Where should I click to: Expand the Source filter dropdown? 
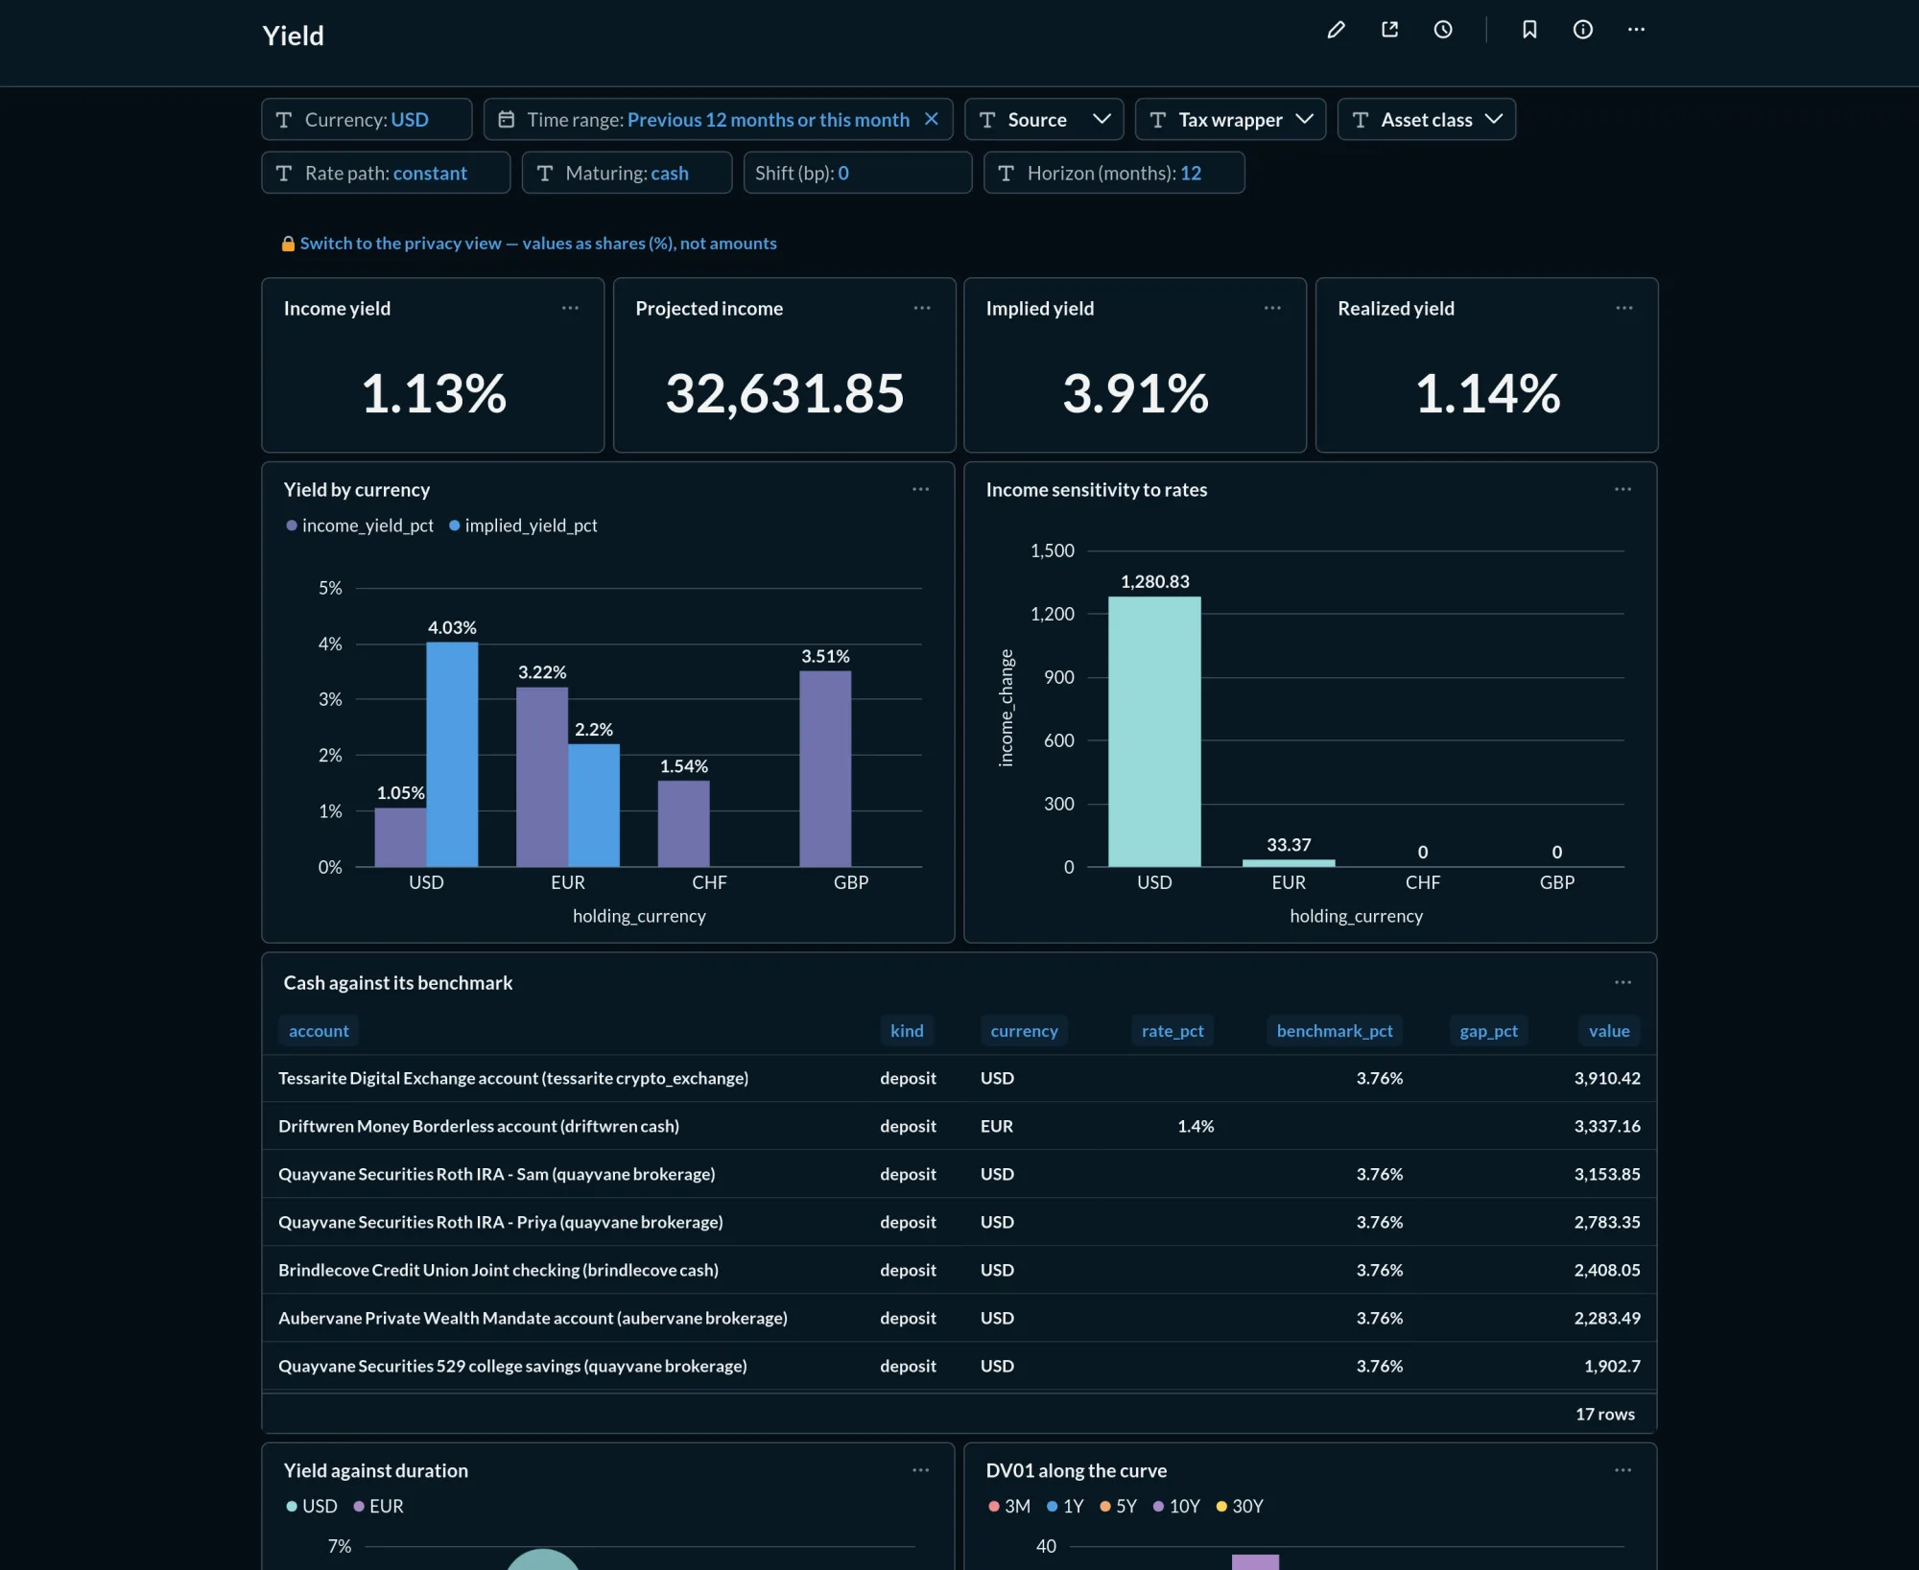[x=1044, y=119]
